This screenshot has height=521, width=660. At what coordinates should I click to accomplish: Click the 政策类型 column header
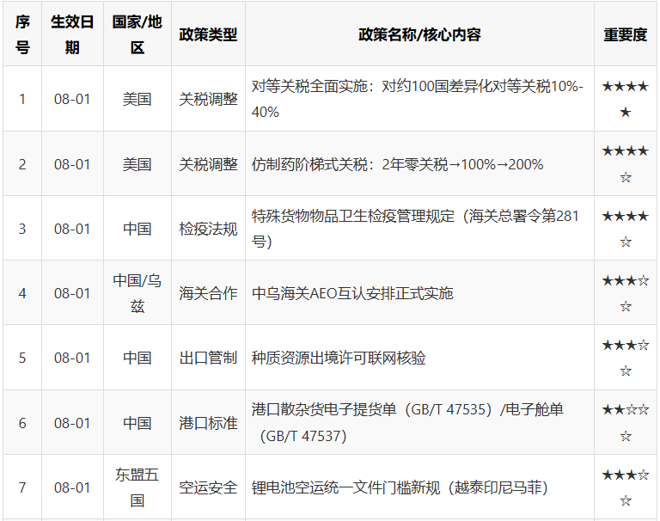coord(208,34)
